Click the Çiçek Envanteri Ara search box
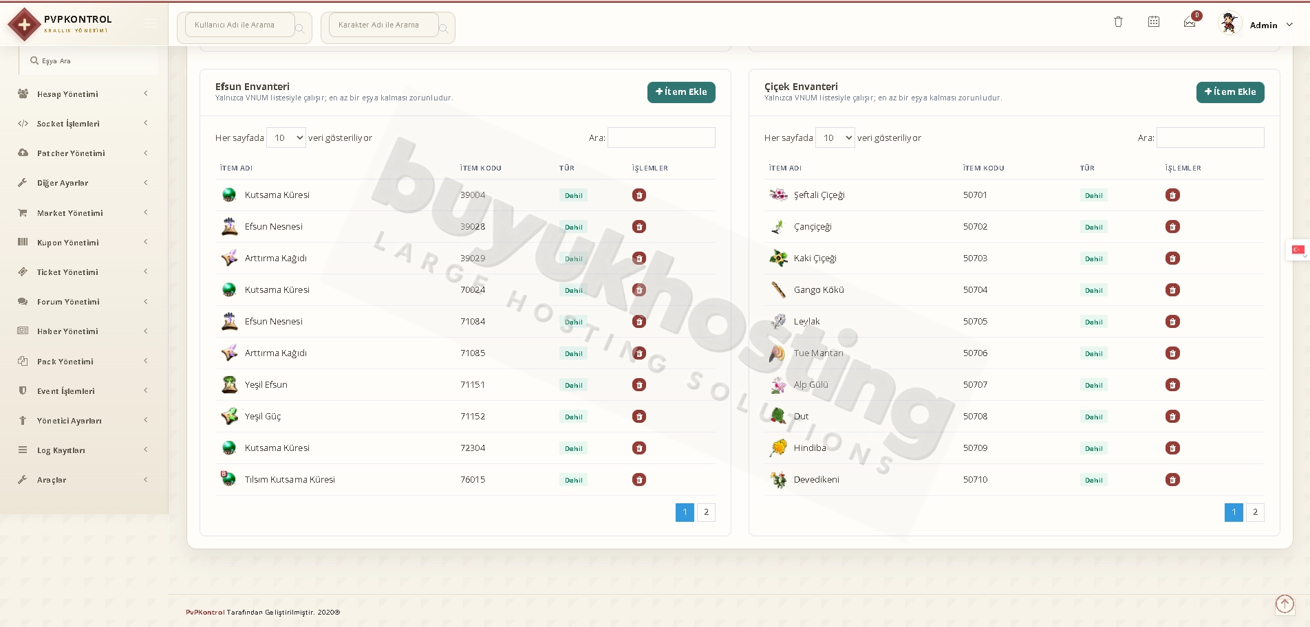1310x627 pixels. (x=1210, y=137)
